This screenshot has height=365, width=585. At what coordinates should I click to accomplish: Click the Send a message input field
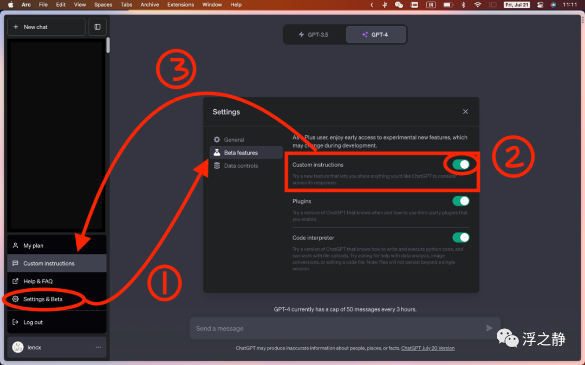tap(336, 328)
